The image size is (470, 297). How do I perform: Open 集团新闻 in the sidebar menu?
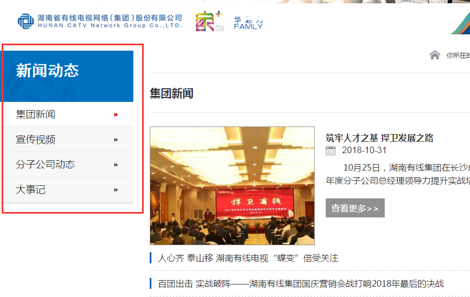[x=68, y=114]
